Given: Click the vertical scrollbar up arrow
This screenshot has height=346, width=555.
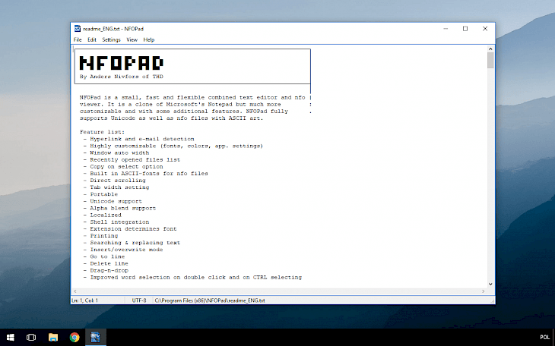Looking at the screenshot, I should pyautogui.click(x=490, y=49).
